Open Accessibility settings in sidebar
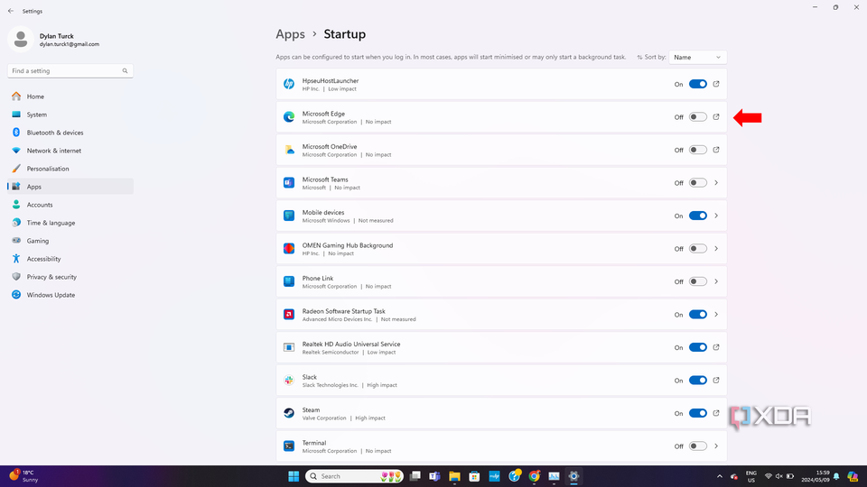The image size is (867, 487). (70, 259)
